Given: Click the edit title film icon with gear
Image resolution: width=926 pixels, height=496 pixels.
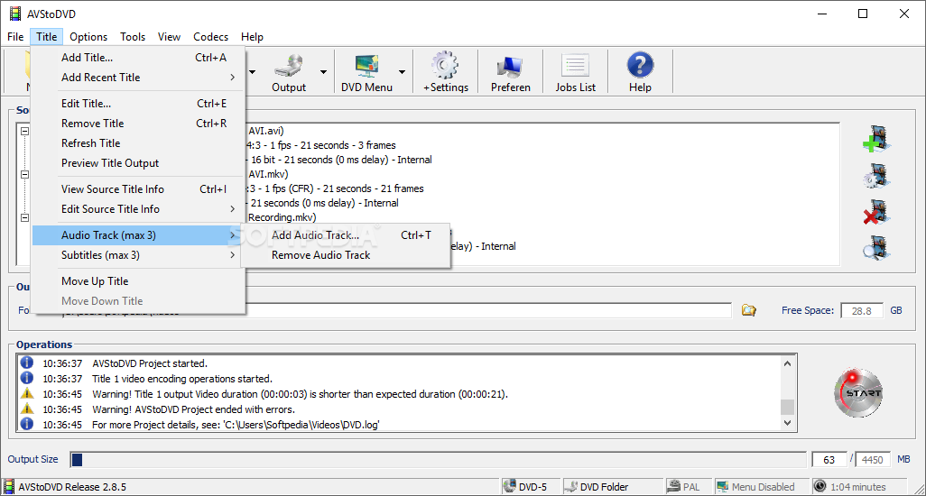Looking at the screenshot, I should pos(876,176).
